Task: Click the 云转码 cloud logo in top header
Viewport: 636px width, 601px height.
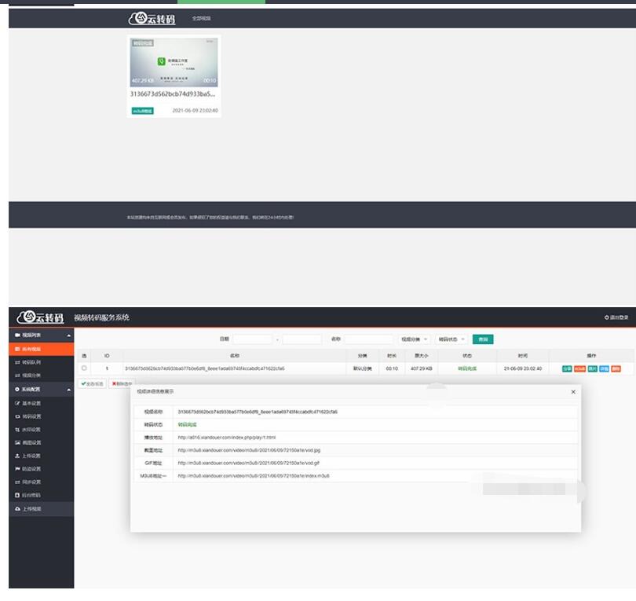Action: pyautogui.click(x=148, y=17)
